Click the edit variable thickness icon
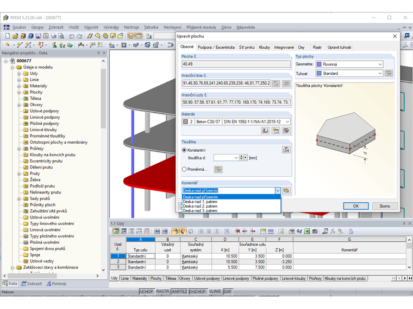413x309 pixels. (218, 170)
